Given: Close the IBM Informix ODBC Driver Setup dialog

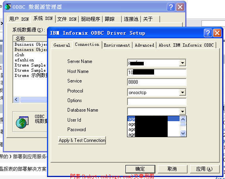Looking at the screenshot, I should 217,33.
